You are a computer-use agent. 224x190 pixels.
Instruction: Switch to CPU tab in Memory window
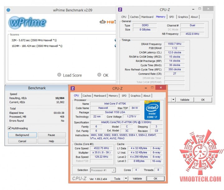[x=124, y=17]
